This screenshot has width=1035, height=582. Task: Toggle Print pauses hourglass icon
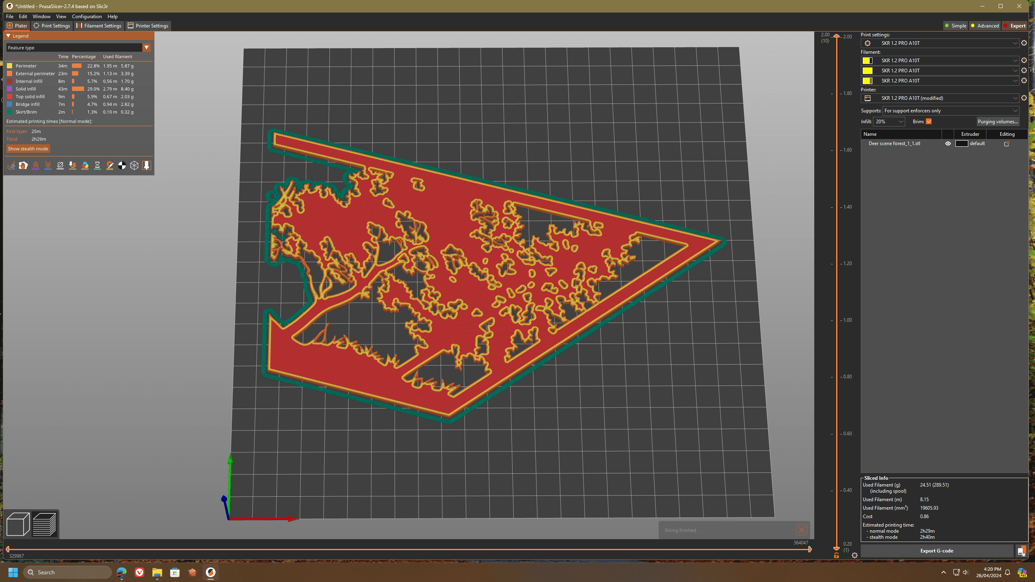(x=97, y=165)
